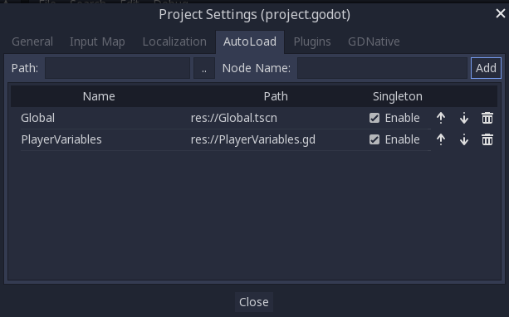Close the dialog with the Close button

click(x=254, y=302)
